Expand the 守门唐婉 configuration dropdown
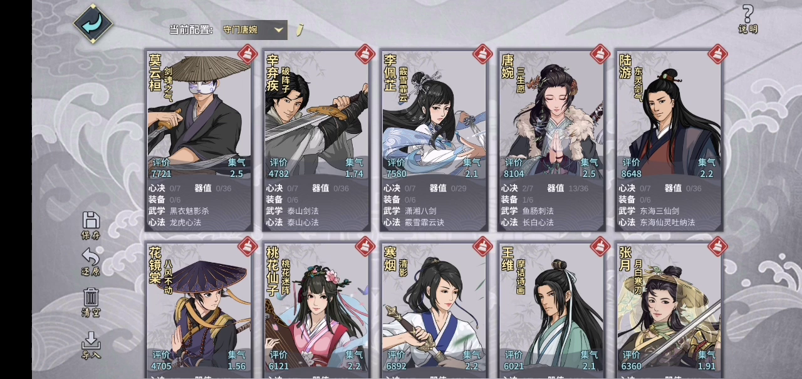This screenshot has height=379, width=802. (x=254, y=29)
